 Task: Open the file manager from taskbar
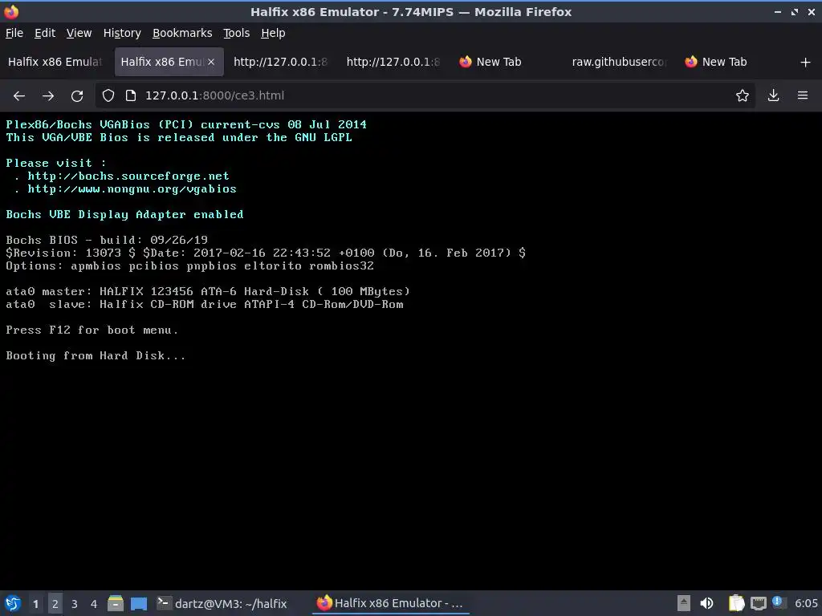(116, 603)
